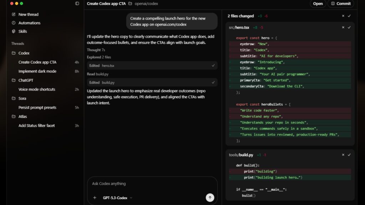The width and height of the screenshot is (365, 205).
Task: Click the repository icon next to openai/codex
Action: [x=130, y=4]
